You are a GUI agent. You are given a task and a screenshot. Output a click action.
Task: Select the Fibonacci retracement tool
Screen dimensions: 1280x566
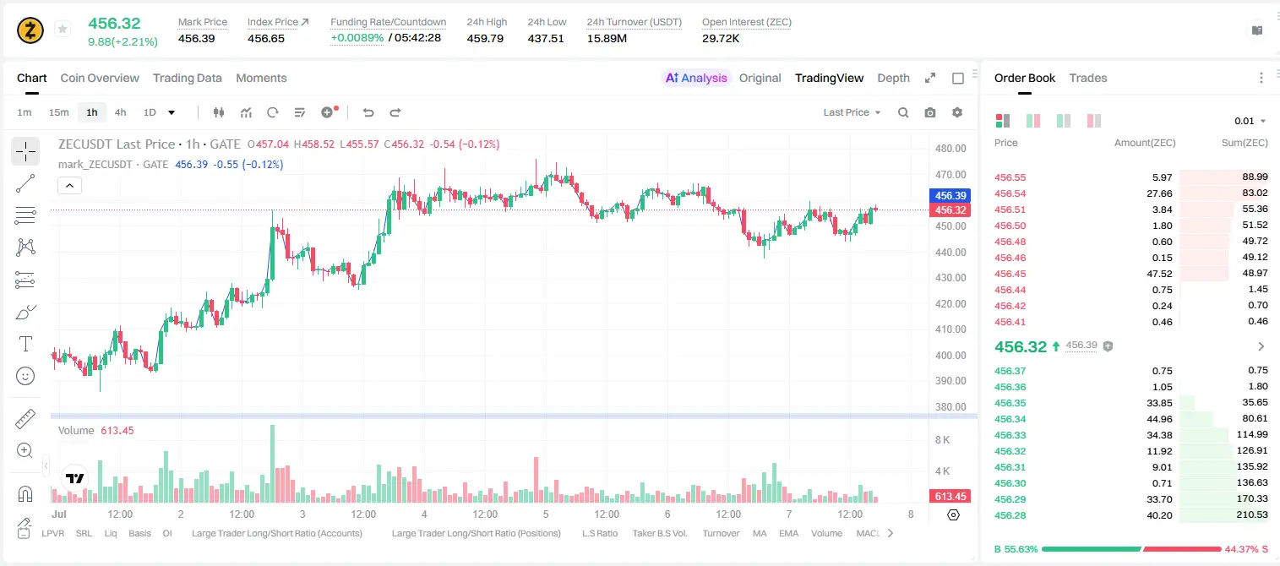pyautogui.click(x=25, y=215)
